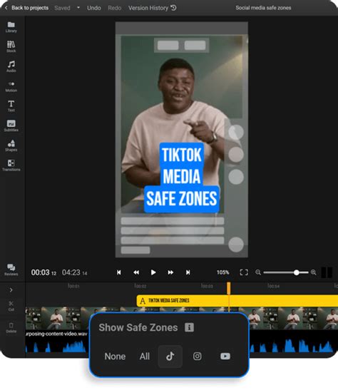Rewind the video
338x390 pixels.
coord(136,272)
